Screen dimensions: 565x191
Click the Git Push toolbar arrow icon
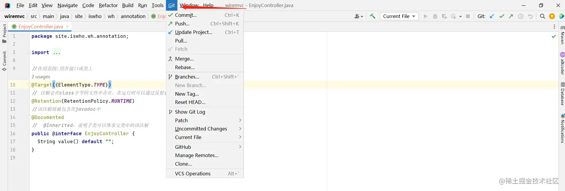click(x=511, y=16)
